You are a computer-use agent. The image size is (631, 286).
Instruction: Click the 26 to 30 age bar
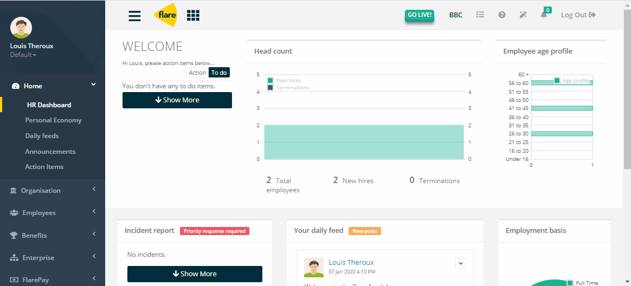pos(562,134)
